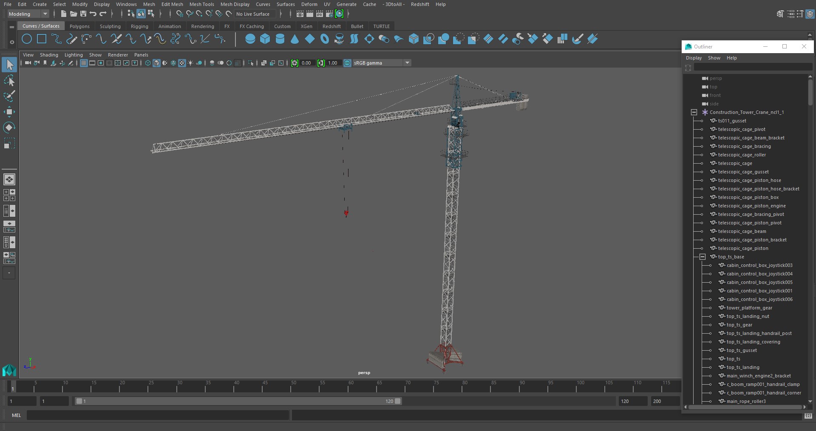Toggle the viewport grid display
This screenshot has height=431, width=816.
pyautogui.click(x=84, y=63)
